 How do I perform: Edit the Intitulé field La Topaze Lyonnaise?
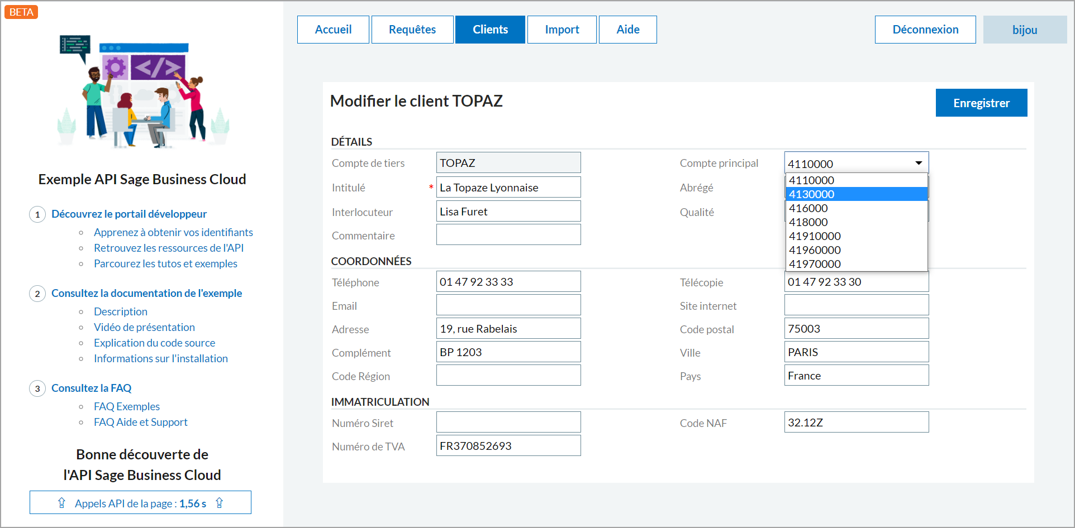(508, 187)
